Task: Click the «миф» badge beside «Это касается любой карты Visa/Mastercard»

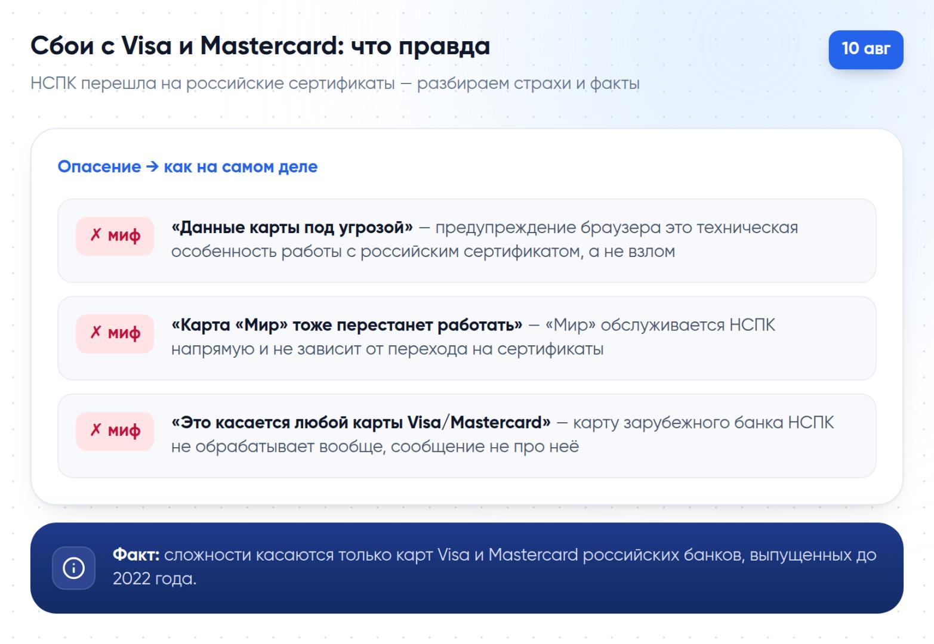Action: tap(115, 431)
